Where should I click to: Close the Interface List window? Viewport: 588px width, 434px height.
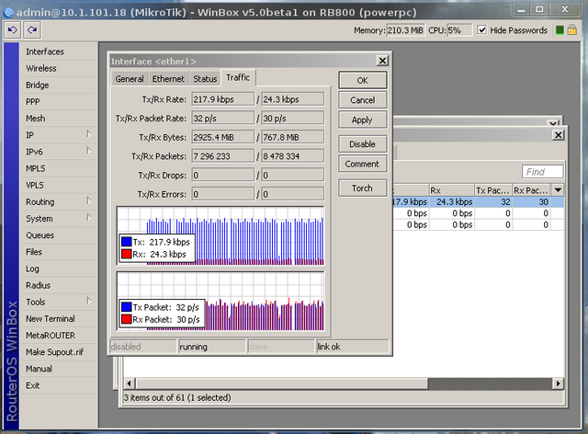click(559, 135)
